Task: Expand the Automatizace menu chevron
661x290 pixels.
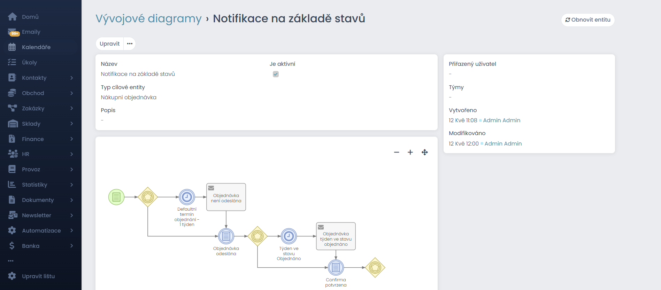Action: click(71, 230)
